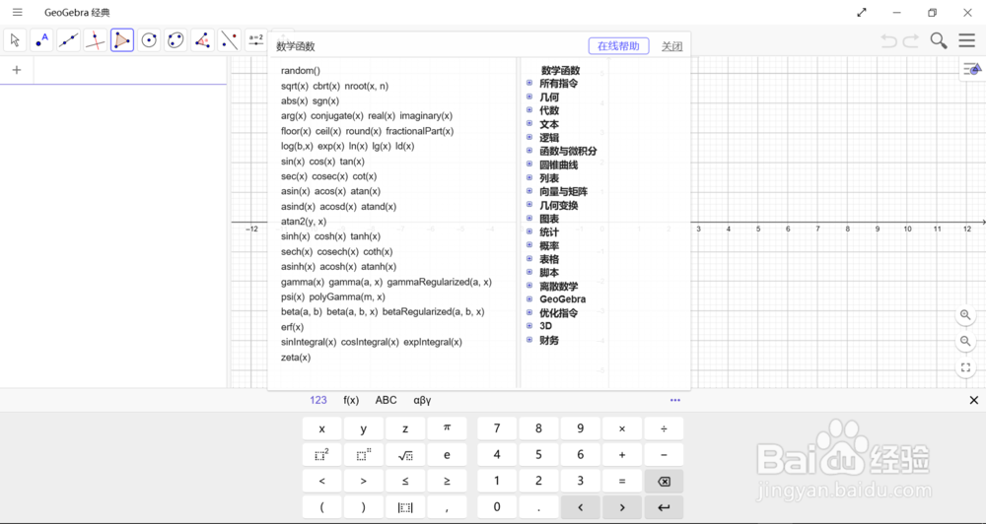Switch keyboard to ABC tab
This screenshot has height=524, width=986.
click(x=387, y=400)
